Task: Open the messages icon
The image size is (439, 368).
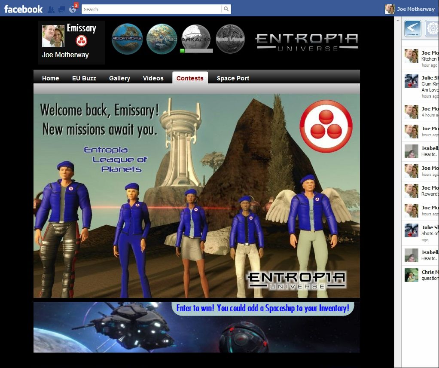Action: 61,9
